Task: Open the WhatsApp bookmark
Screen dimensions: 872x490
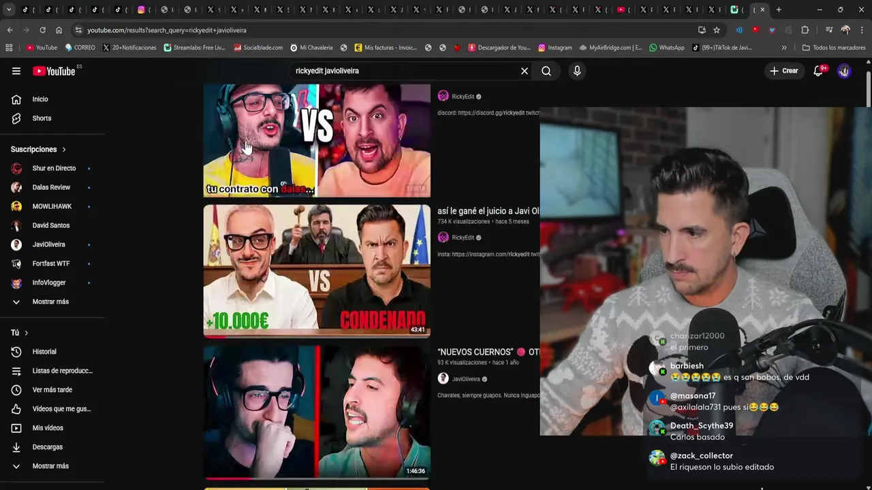Action: click(x=667, y=48)
